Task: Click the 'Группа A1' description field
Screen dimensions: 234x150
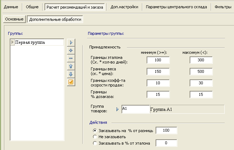Action: [187, 109]
